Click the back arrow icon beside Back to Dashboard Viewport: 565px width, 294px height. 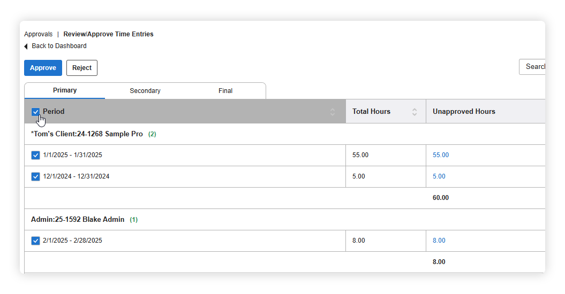coord(26,47)
